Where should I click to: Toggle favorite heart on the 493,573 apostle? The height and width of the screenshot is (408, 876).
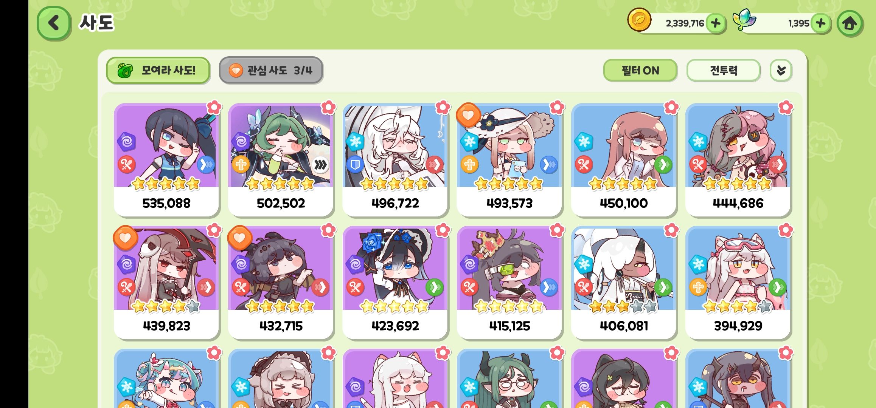pos(468,114)
